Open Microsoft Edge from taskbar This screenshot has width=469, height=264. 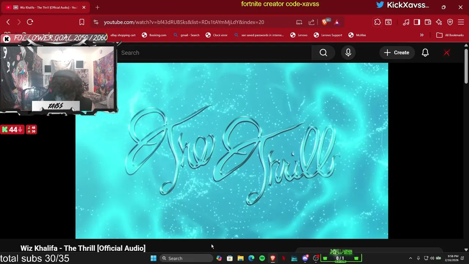pyautogui.click(x=251, y=258)
